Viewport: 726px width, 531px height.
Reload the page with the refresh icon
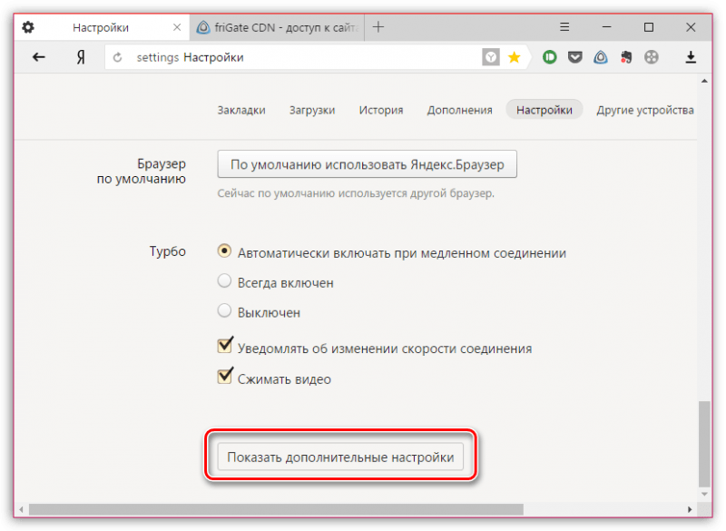119,58
